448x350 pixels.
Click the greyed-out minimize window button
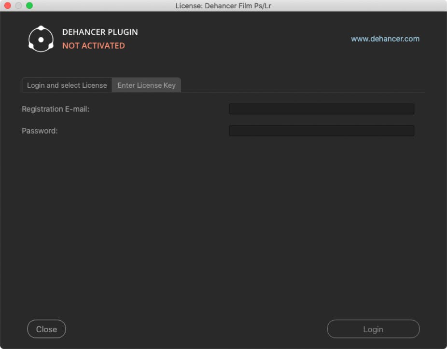18,6
